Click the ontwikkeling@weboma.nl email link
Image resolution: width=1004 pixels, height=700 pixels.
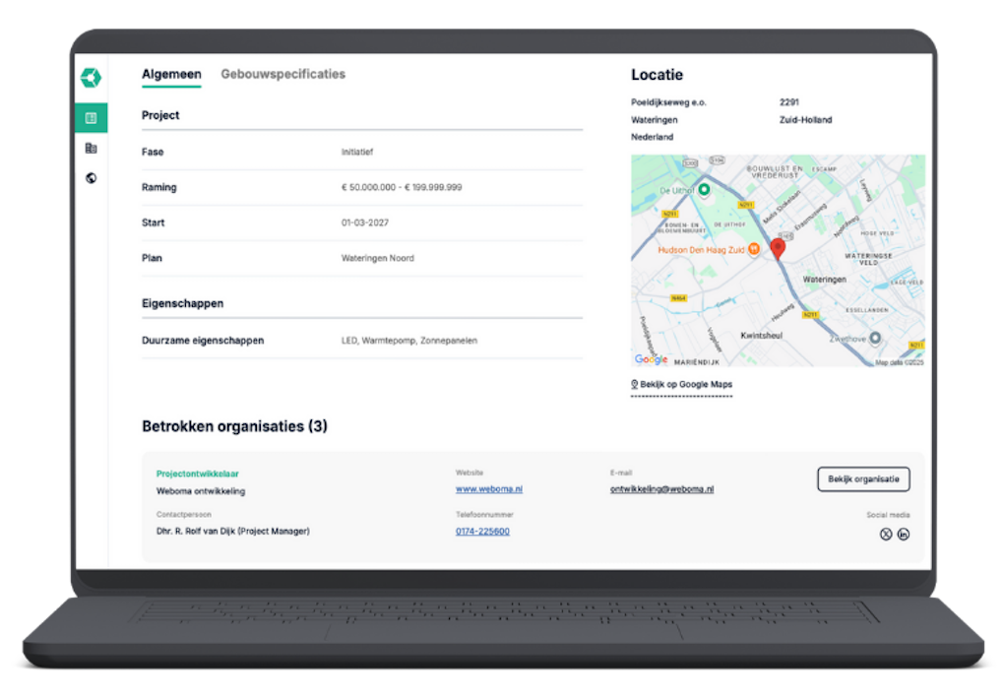pyautogui.click(x=661, y=489)
